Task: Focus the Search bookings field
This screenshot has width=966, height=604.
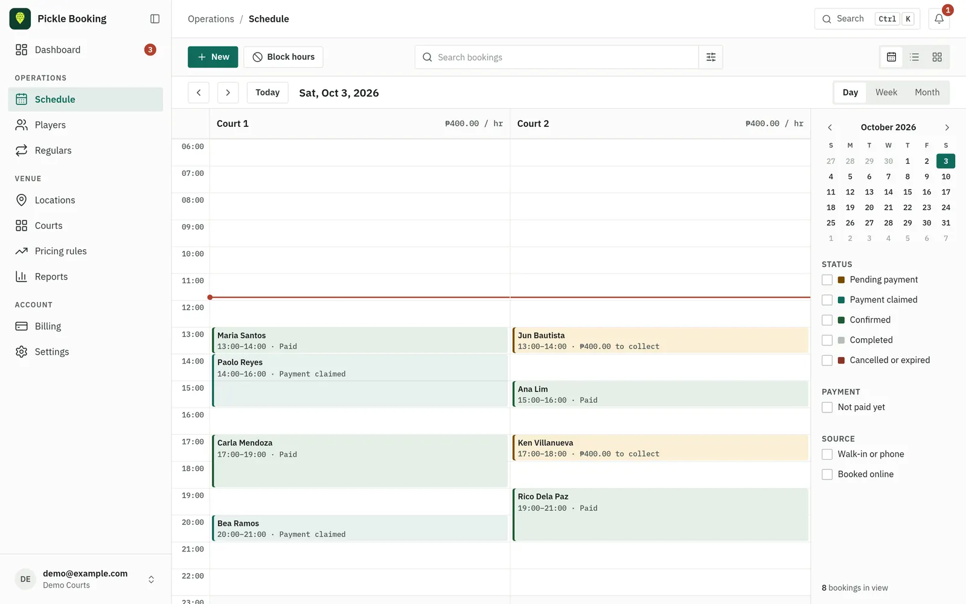Action: click(556, 57)
